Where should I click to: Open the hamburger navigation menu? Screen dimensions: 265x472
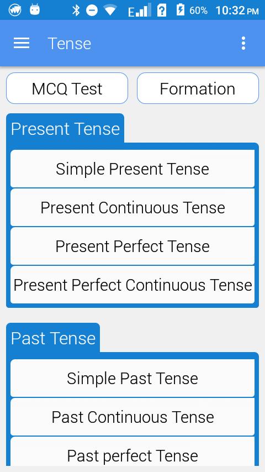(x=22, y=43)
